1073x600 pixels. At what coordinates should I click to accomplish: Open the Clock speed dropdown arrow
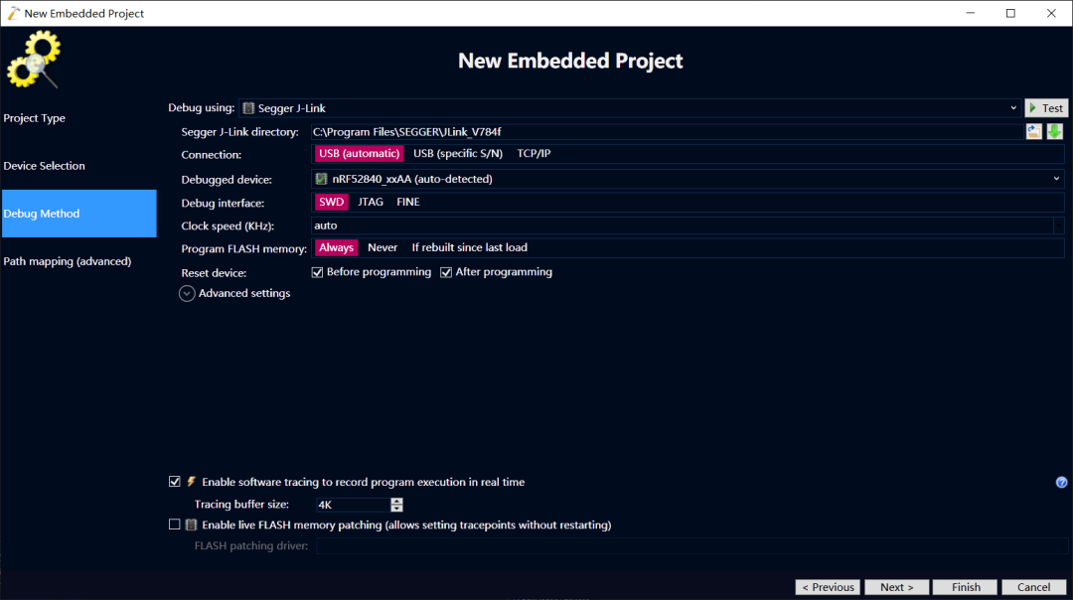click(1059, 225)
